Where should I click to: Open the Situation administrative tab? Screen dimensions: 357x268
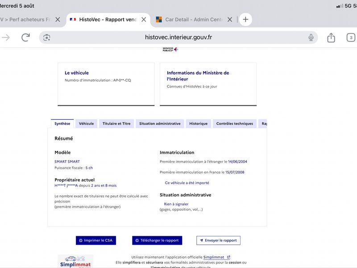[160, 124]
